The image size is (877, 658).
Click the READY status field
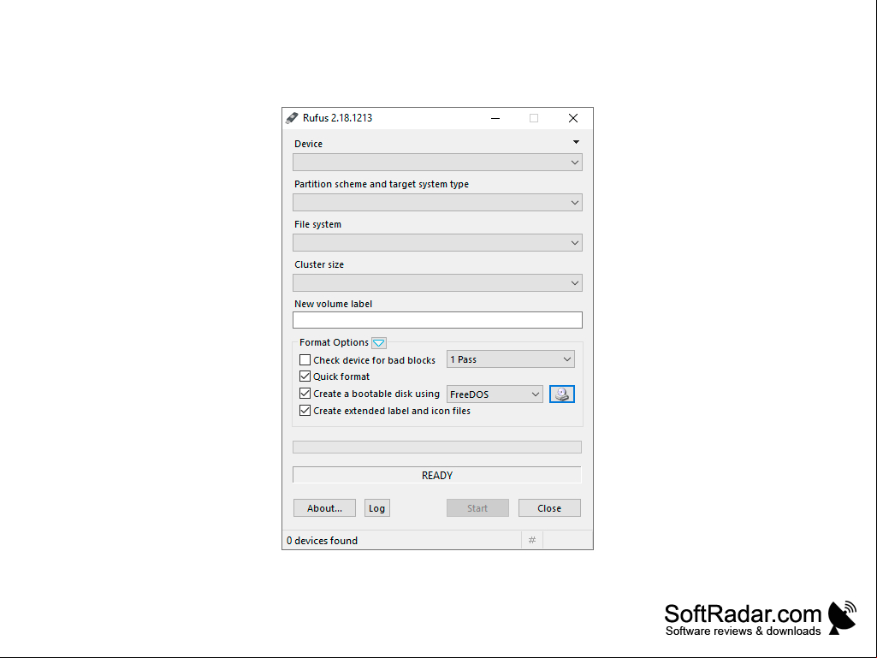(x=437, y=475)
